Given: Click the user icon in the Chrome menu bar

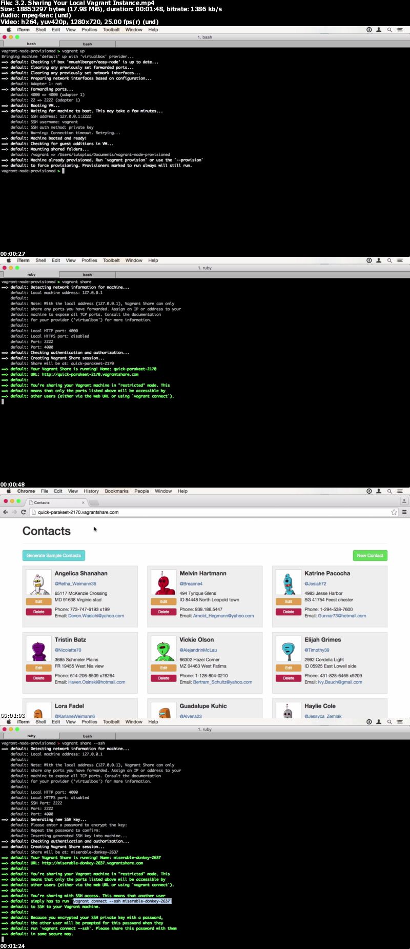Looking at the screenshot, I should click(x=379, y=491).
